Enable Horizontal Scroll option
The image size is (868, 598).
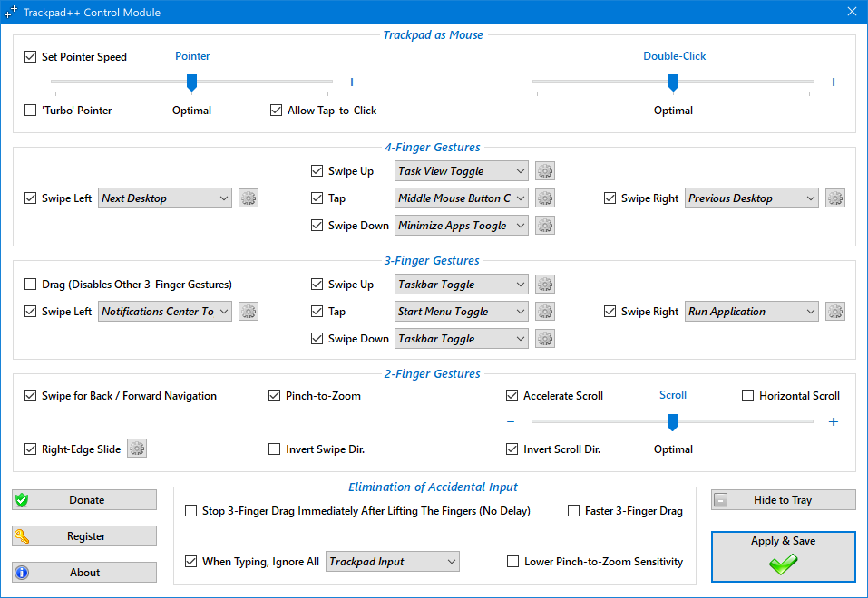click(x=748, y=396)
